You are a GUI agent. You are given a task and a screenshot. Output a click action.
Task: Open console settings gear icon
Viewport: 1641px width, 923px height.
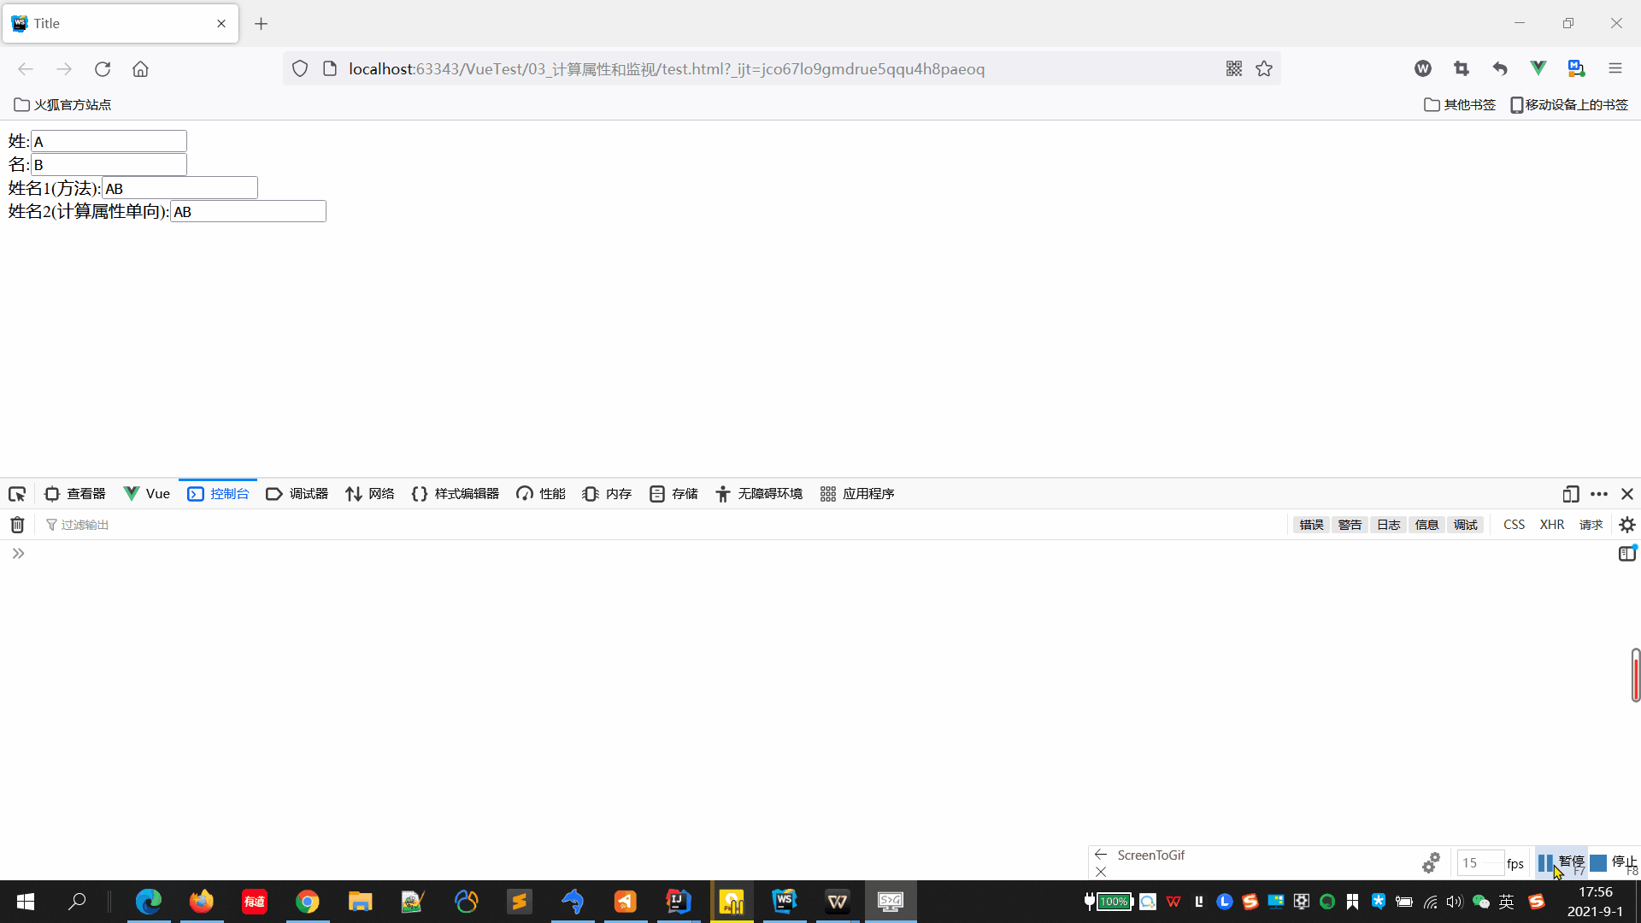pyautogui.click(x=1627, y=525)
